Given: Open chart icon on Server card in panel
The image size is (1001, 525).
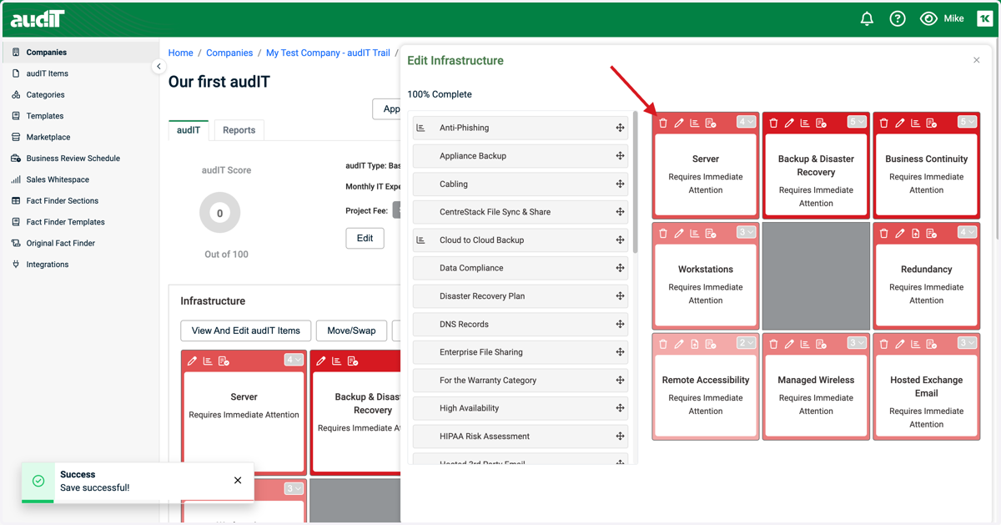Looking at the screenshot, I should pos(695,123).
